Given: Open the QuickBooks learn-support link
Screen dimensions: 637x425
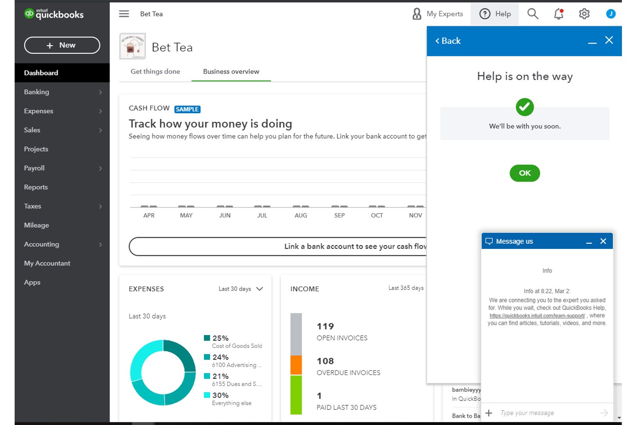Looking at the screenshot, I should (x=537, y=316).
